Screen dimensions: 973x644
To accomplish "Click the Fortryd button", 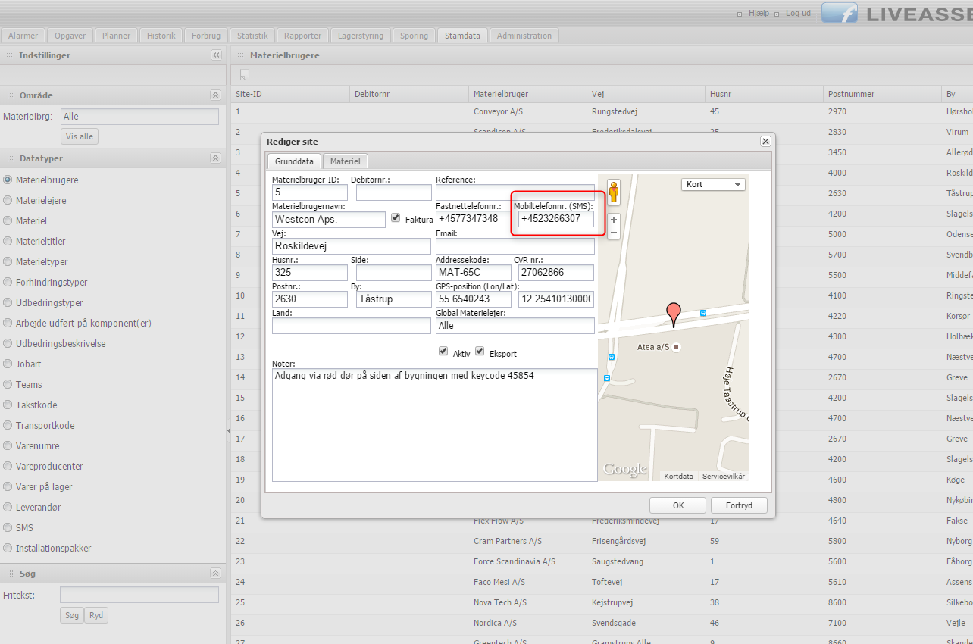I will pos(739,505).
